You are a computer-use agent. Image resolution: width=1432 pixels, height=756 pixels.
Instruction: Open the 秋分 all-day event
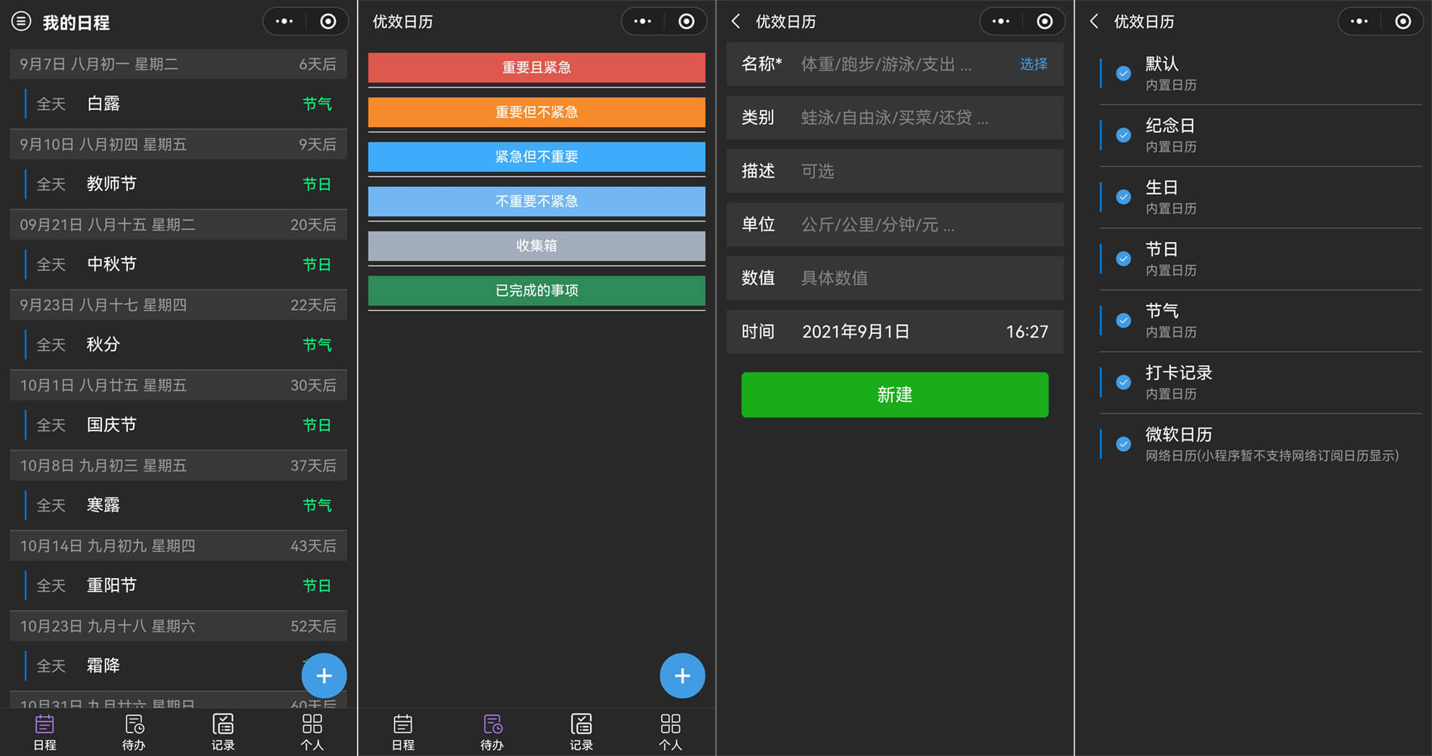pyautogui.click(x=178, y=345)
